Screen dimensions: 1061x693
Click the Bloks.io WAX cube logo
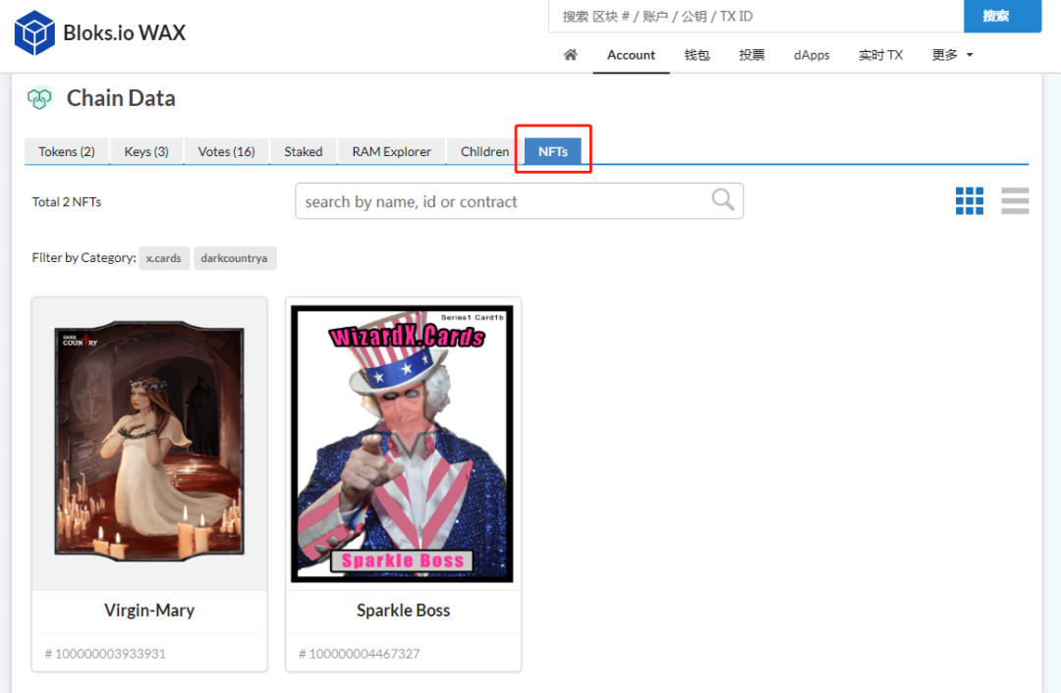point(34,32)
